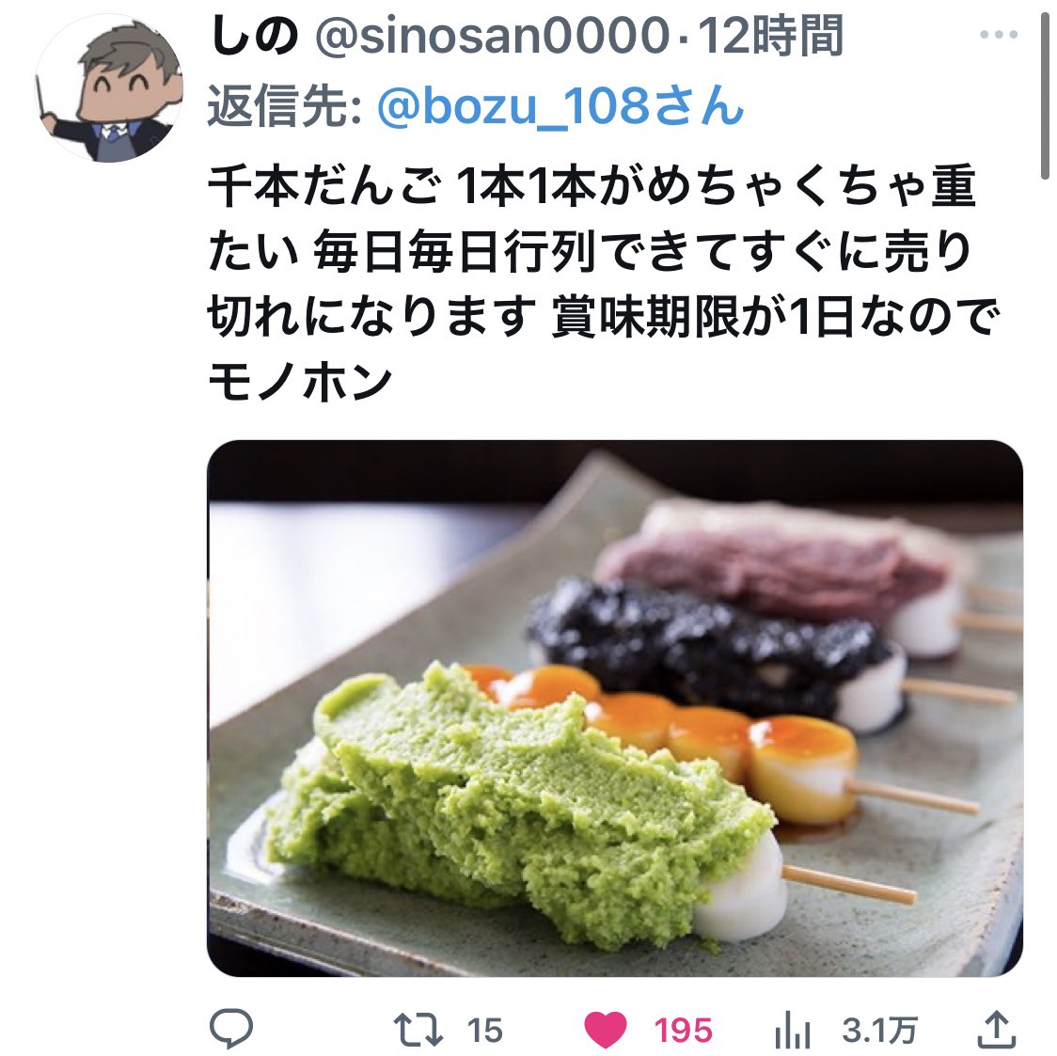Click the 返信先 reply-to label
The height and width of the screenshot is (1056, 1057).
click(x=285, y=106)
